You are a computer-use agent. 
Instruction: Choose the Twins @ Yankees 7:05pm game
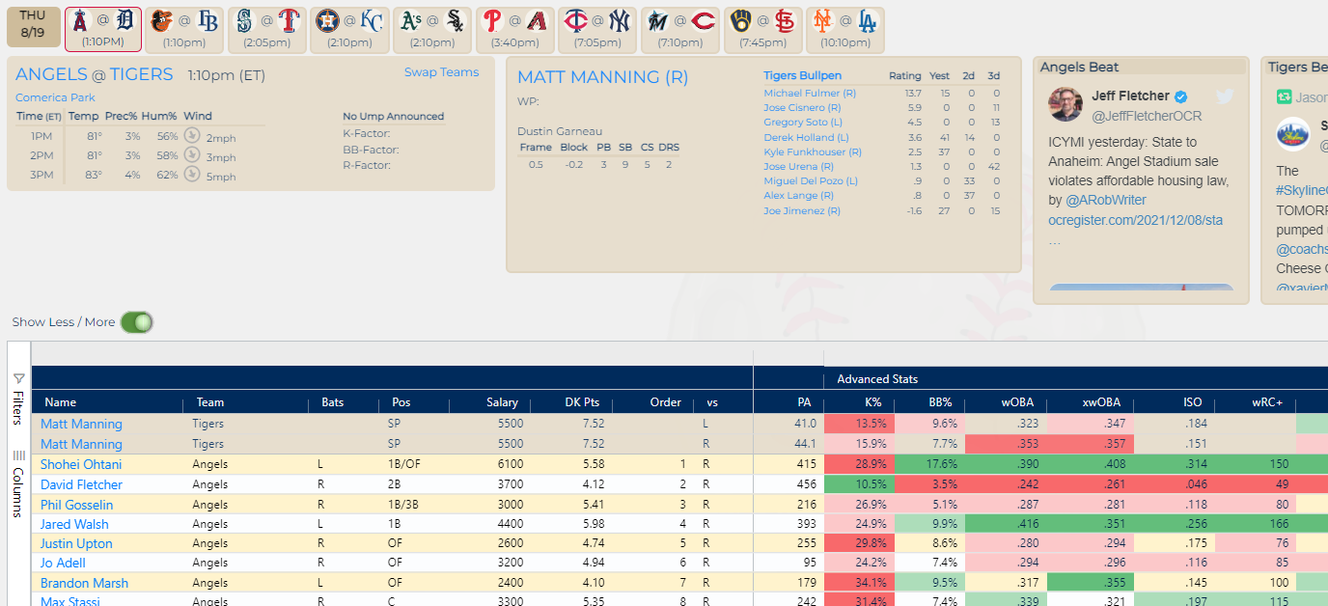click(x=596, y=29)
